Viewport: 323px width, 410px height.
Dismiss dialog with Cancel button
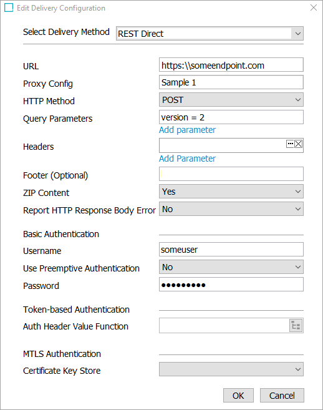click(282, 396)
